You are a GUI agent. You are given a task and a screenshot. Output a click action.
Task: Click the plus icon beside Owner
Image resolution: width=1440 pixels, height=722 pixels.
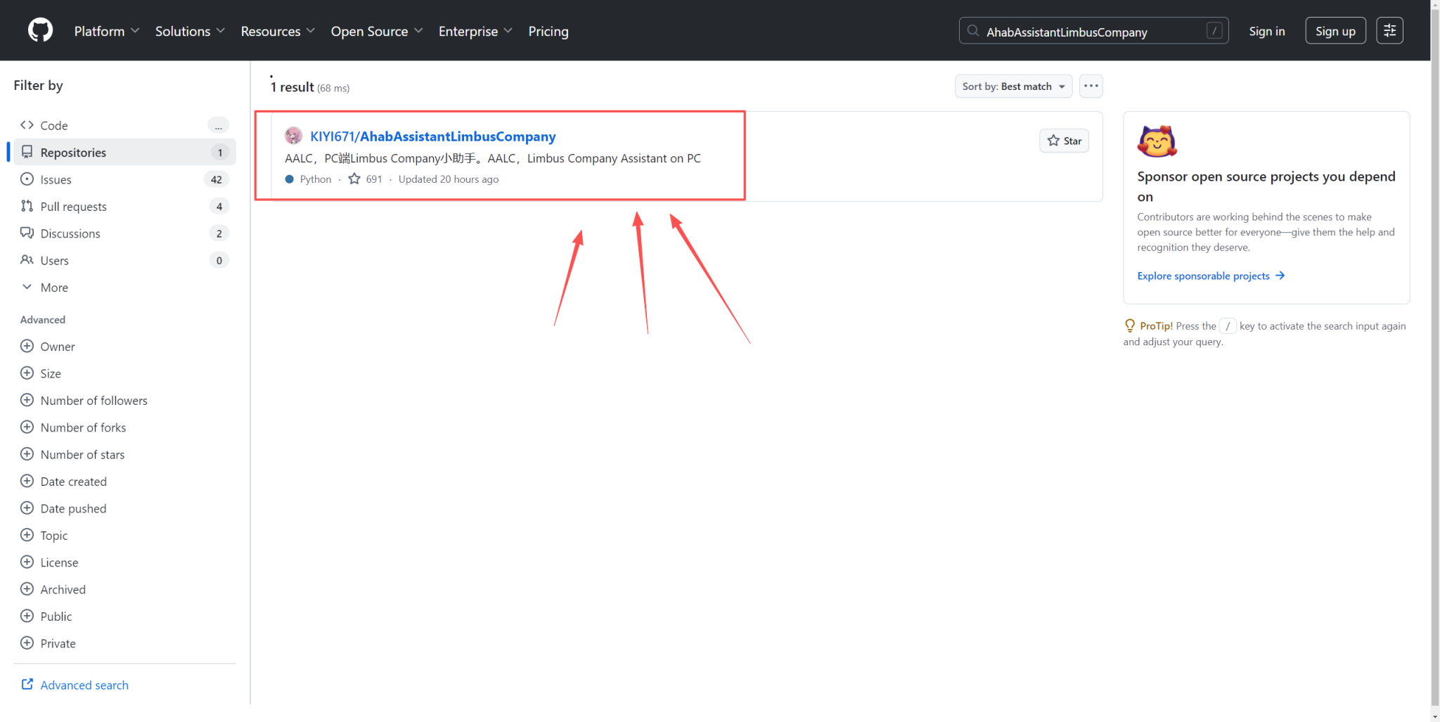pos(27,347)
